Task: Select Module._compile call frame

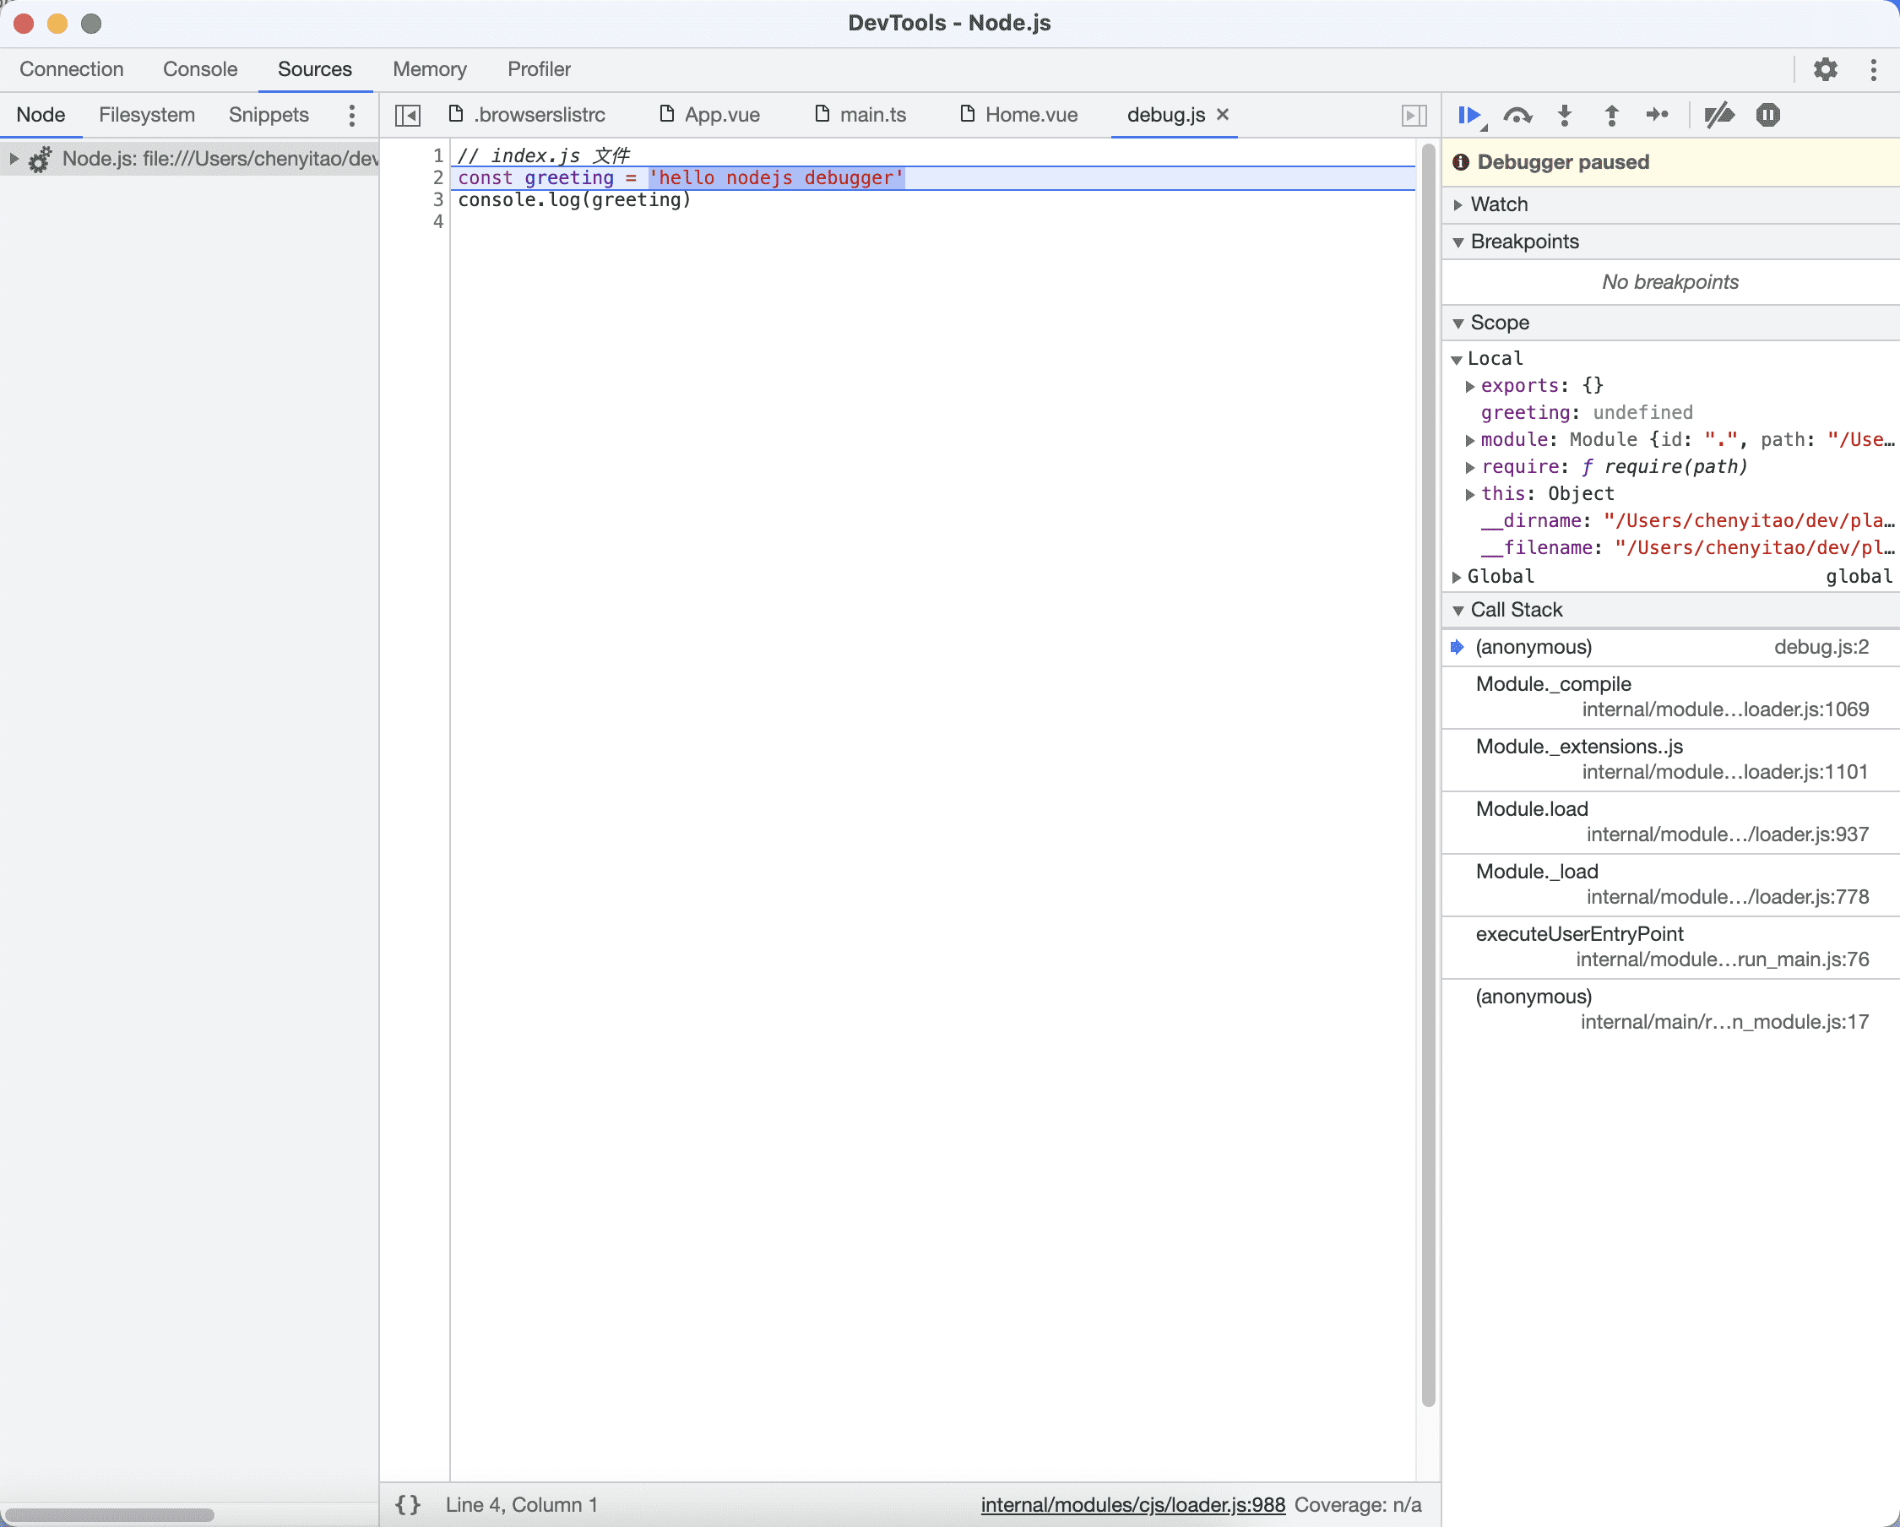Action: point(1671,697)
